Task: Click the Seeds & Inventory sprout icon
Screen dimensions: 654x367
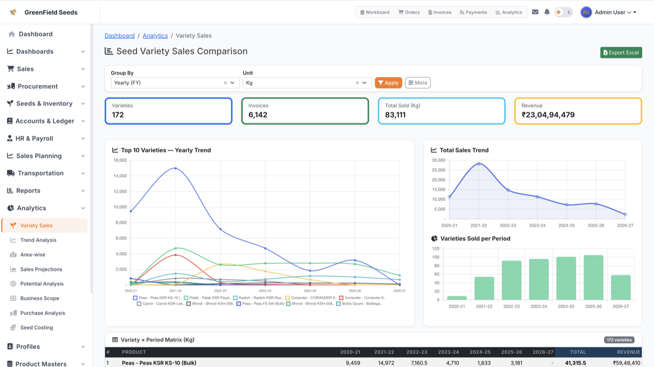Action: (10, 104)
